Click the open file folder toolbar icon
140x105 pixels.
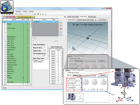(x=7, y=14)
